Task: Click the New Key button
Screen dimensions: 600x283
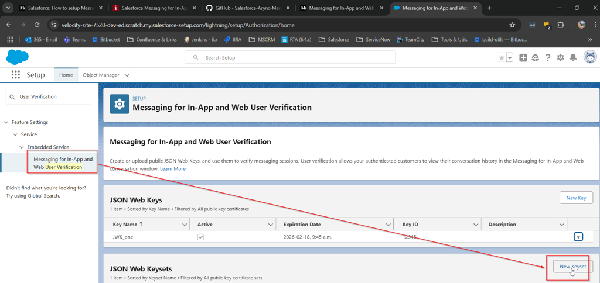Action: pyautogui.click(x=576, y=198)
